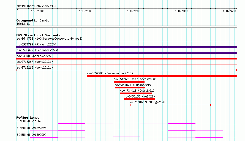Screen dimensions: 245x141
Task: Click the 16875200 ruler position label
Action: 134,11
